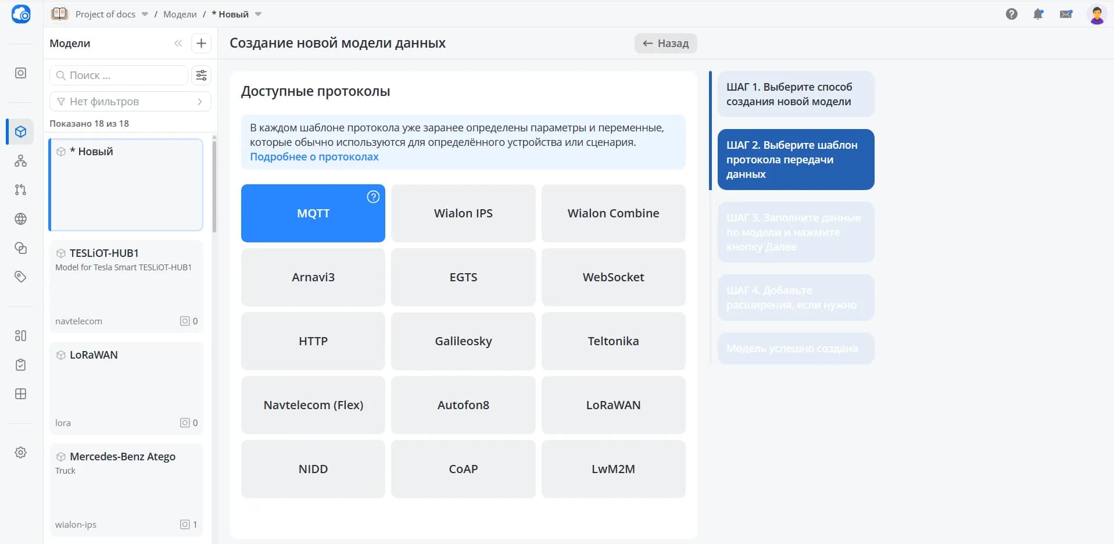Focus the Поиск search field
Viewport: 1114px width, 544px height.
click(x=119, y=76)
